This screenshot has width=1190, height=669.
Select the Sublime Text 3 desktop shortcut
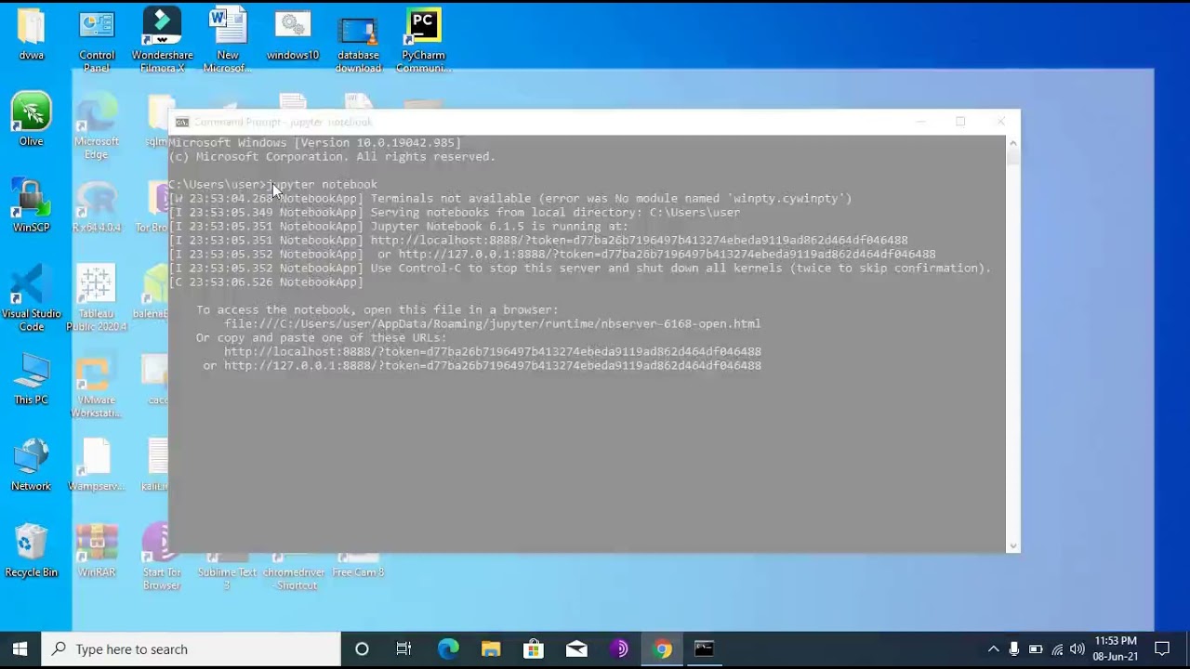pos(228,571)
